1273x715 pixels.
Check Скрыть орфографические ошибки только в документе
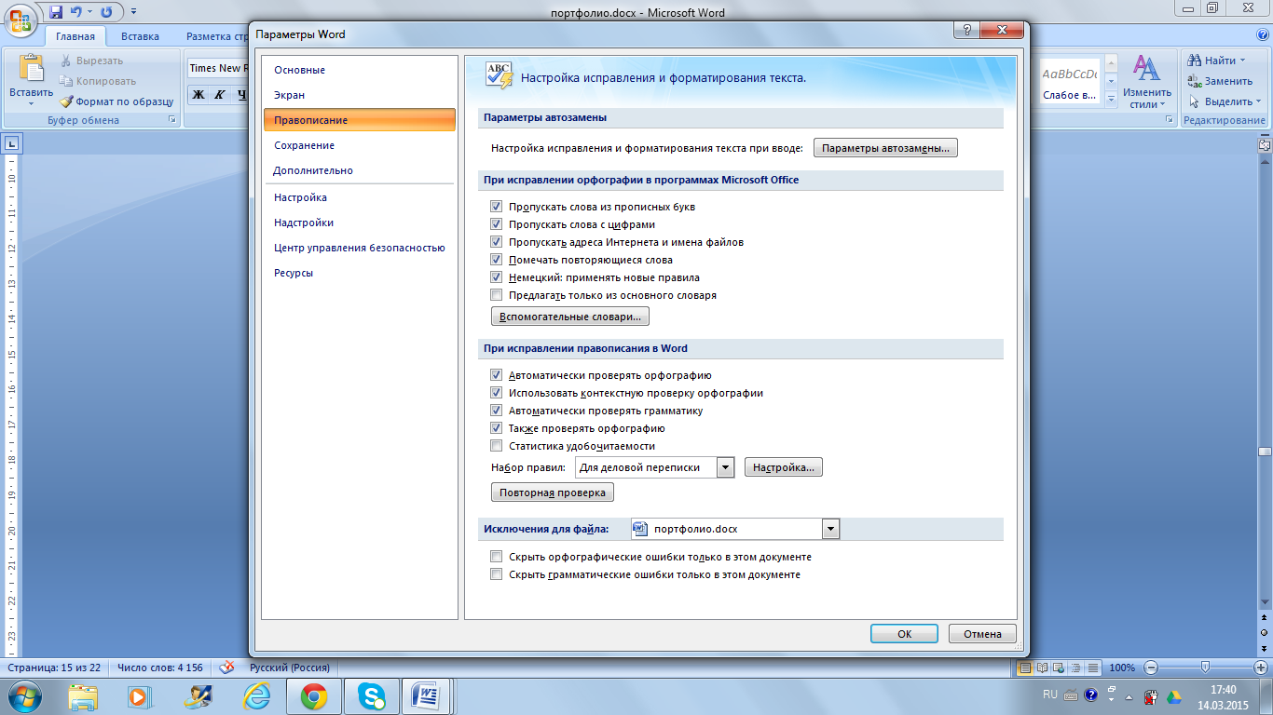click(x=496, y=557)
